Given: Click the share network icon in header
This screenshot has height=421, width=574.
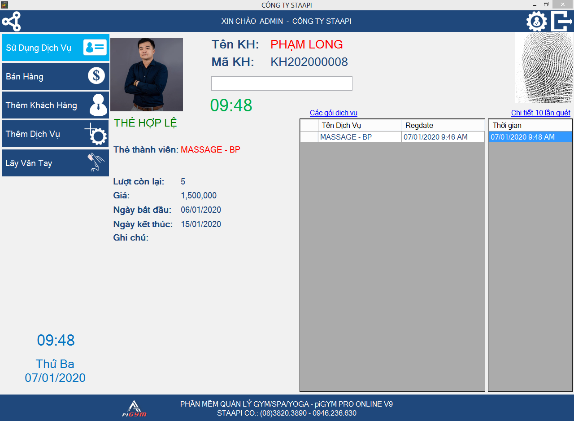Looking at the screenshot, I should point(11,22).
